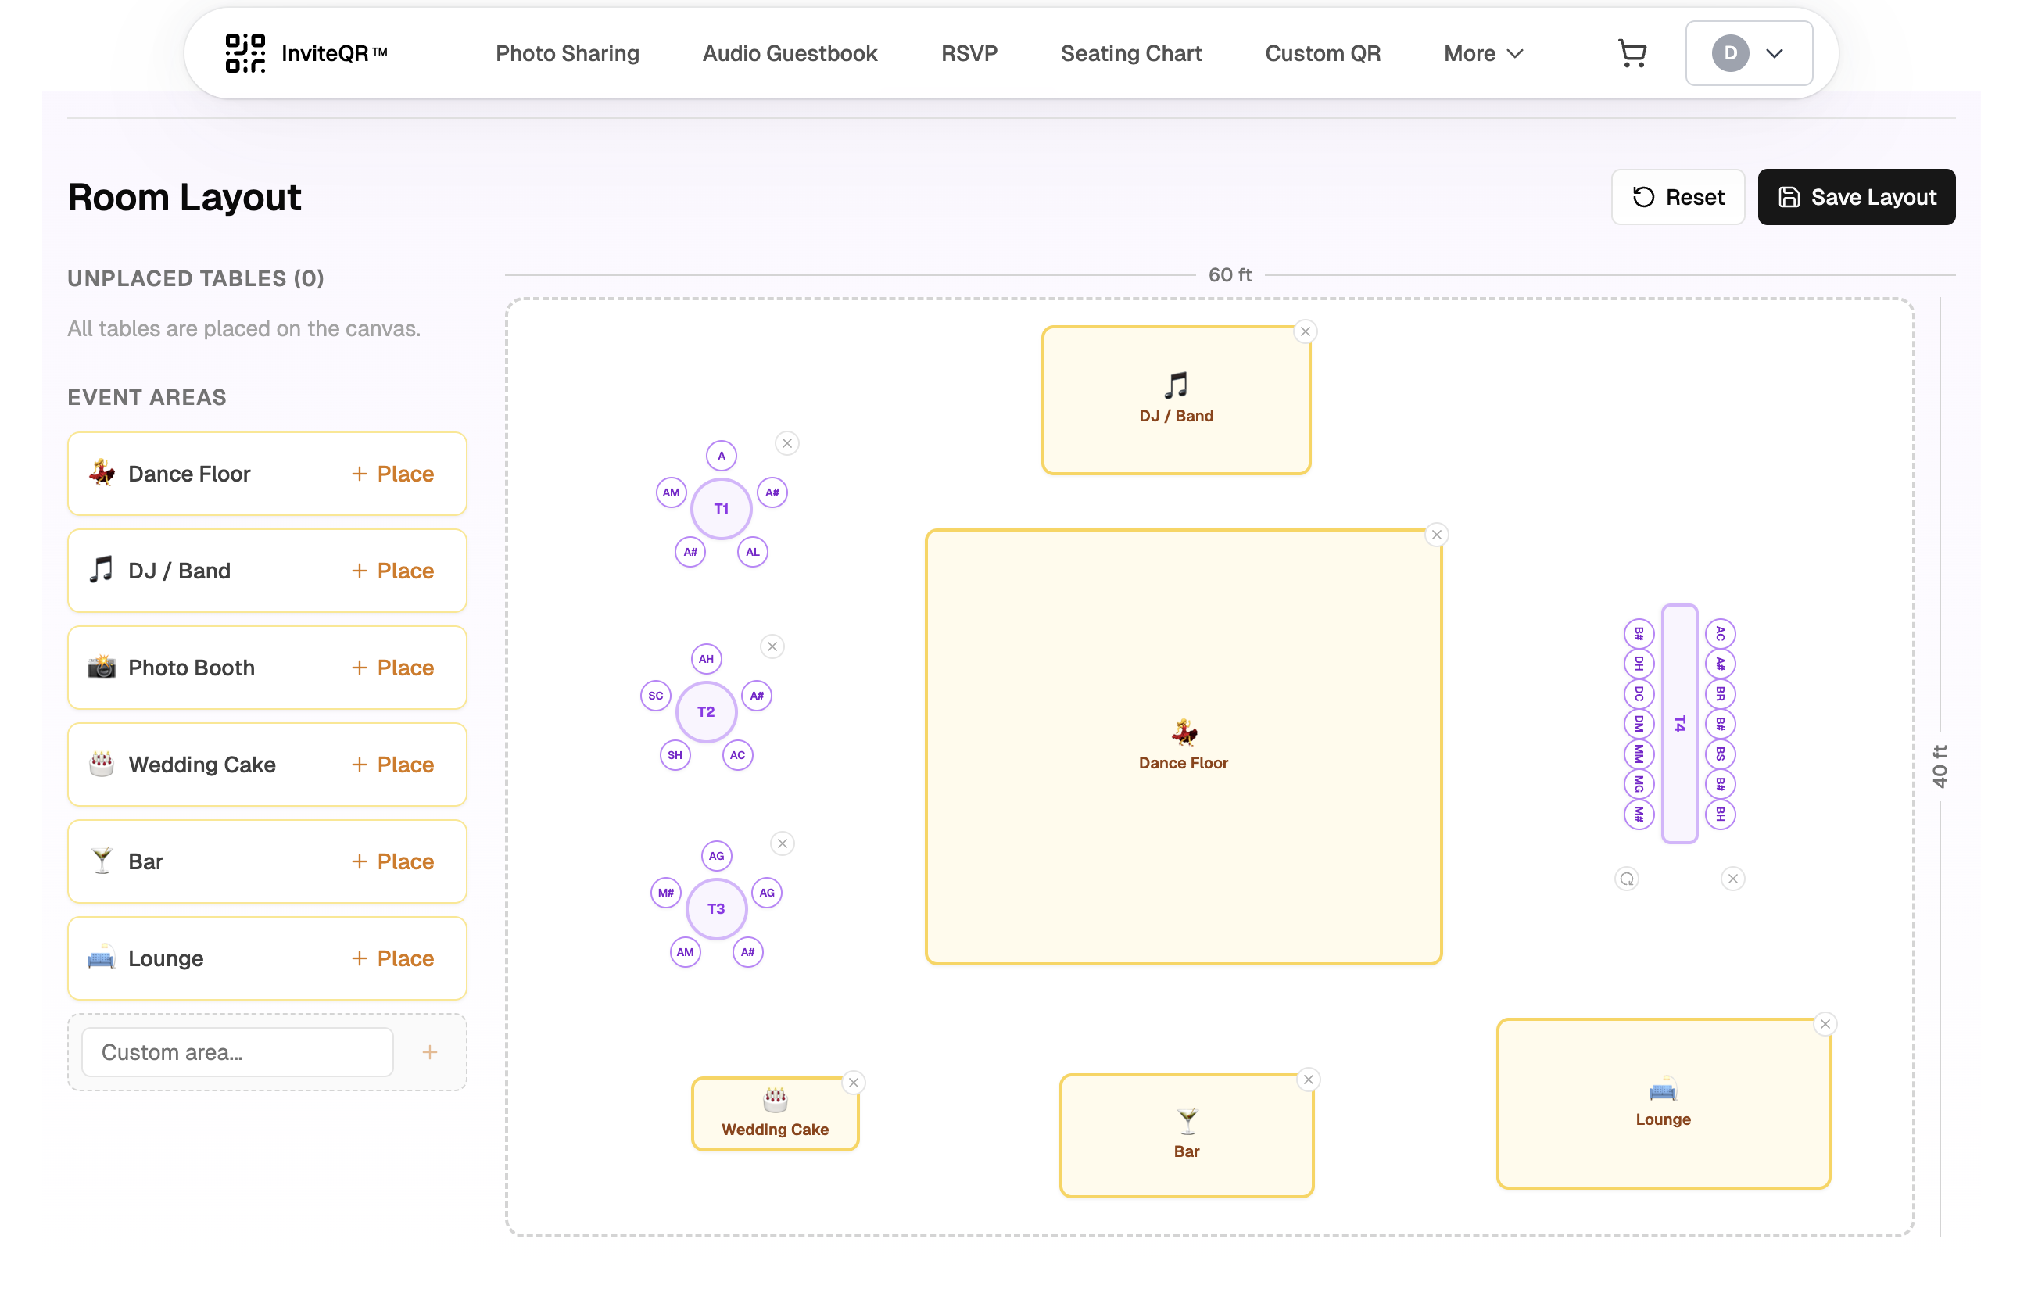Click the Reset button
The width and height of the screenshot is (2031, 1307).
click(x=1678, y=196)
